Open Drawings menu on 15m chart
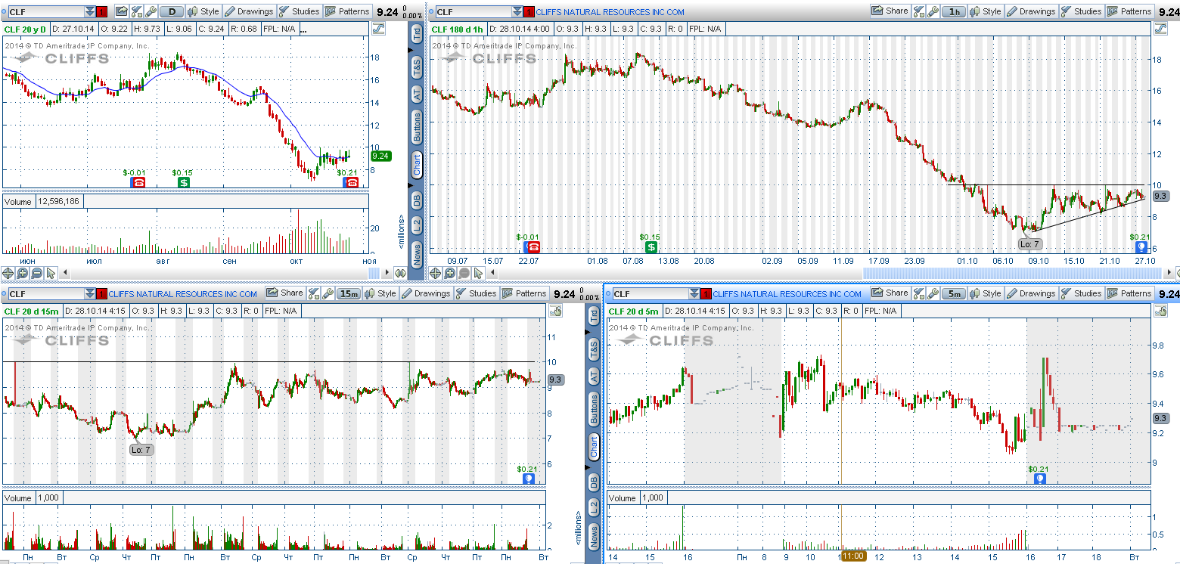The width and height of the screenshot is (1180, 564). coord(426,293)
